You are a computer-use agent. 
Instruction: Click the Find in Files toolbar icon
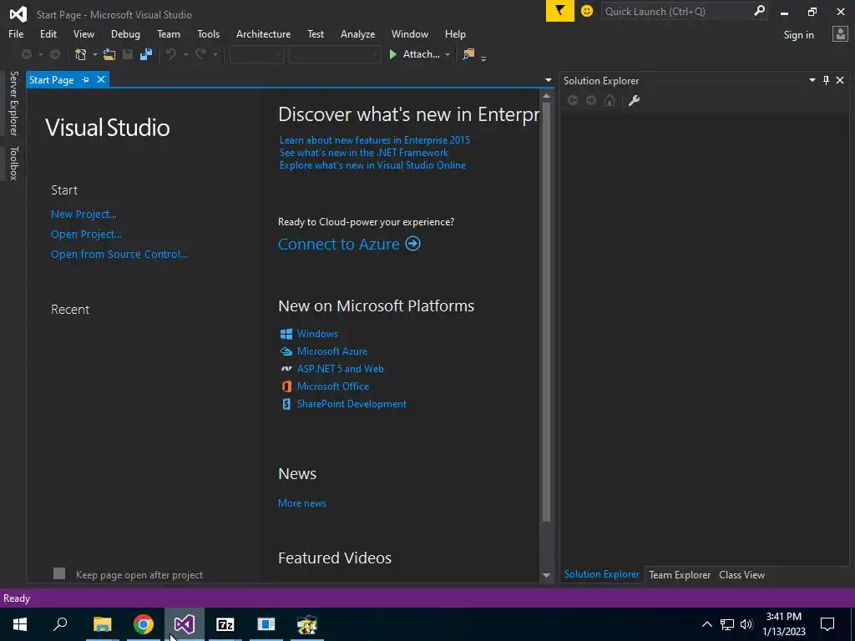(468, 54)
